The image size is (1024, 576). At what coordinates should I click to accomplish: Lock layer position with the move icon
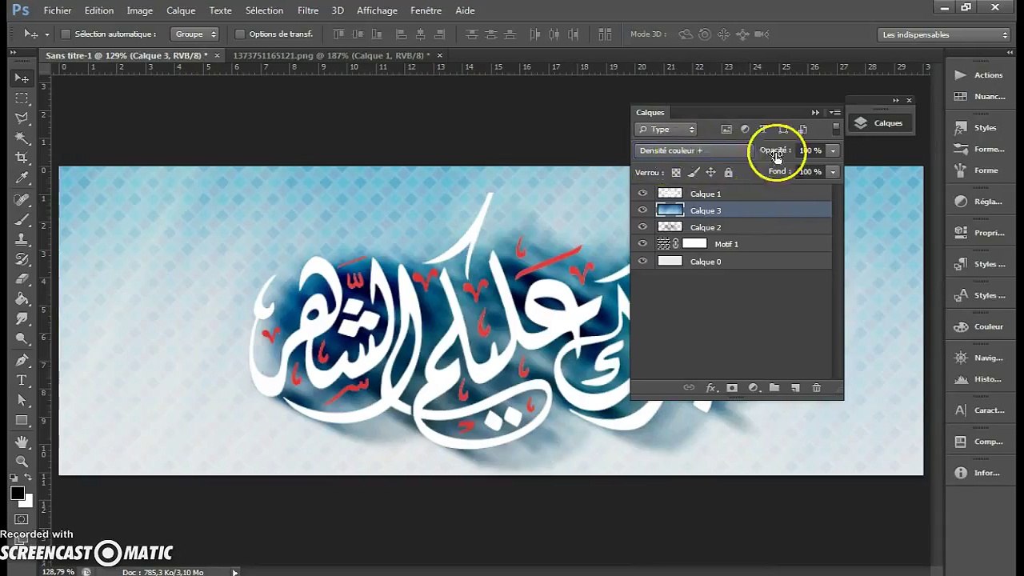point(710,172)
